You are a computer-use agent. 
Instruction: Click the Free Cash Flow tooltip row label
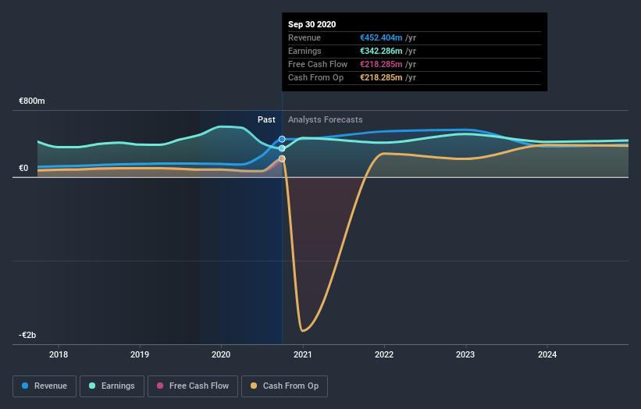coord(318,64)
